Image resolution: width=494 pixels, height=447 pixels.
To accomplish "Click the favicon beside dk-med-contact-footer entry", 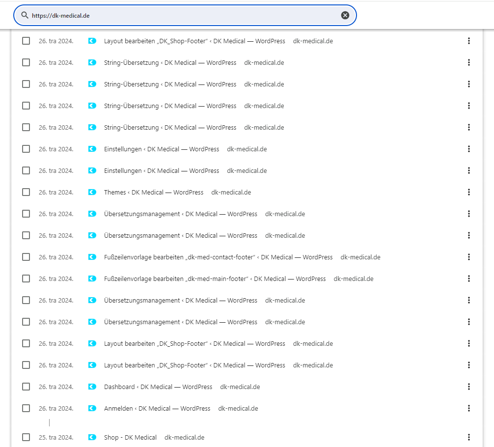I will click(x=92, y=257).
